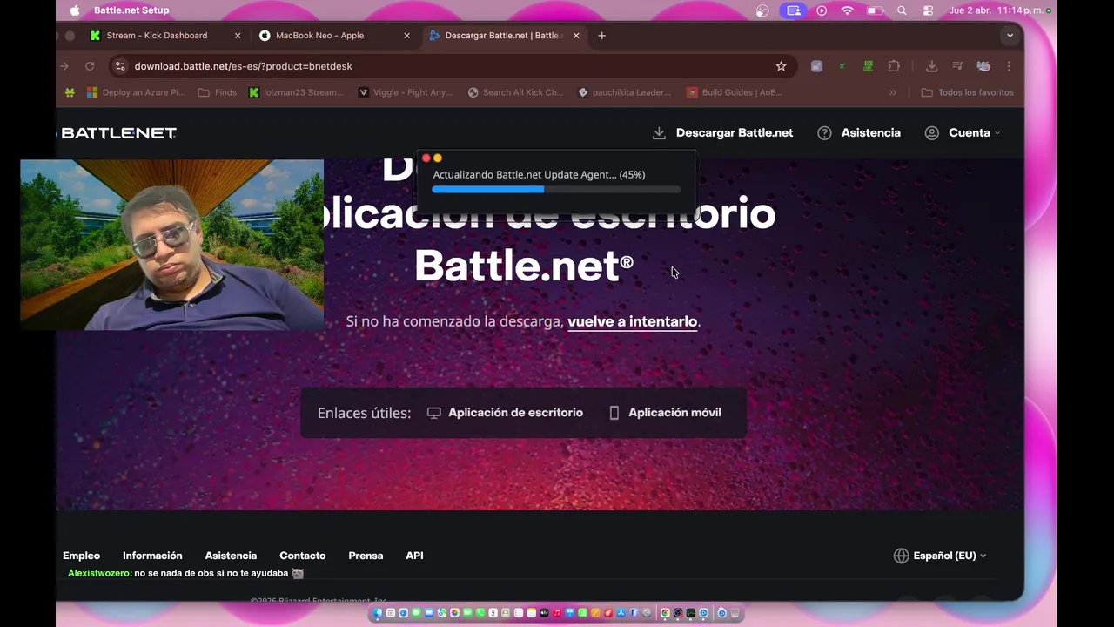Image resolution: width=1114 pixels, height=627 pixels.
Task: Open the Información footer link
Action: (x=152, y=556)
